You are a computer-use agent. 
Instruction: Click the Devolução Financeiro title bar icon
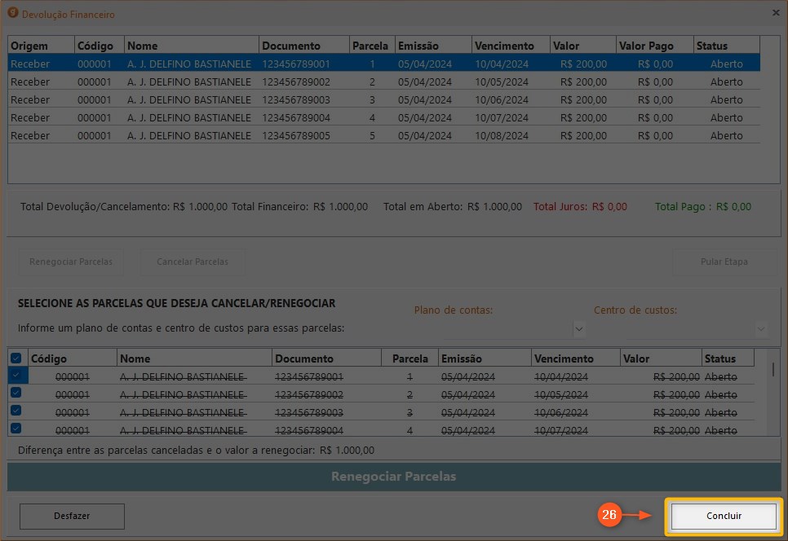point(12,14)
